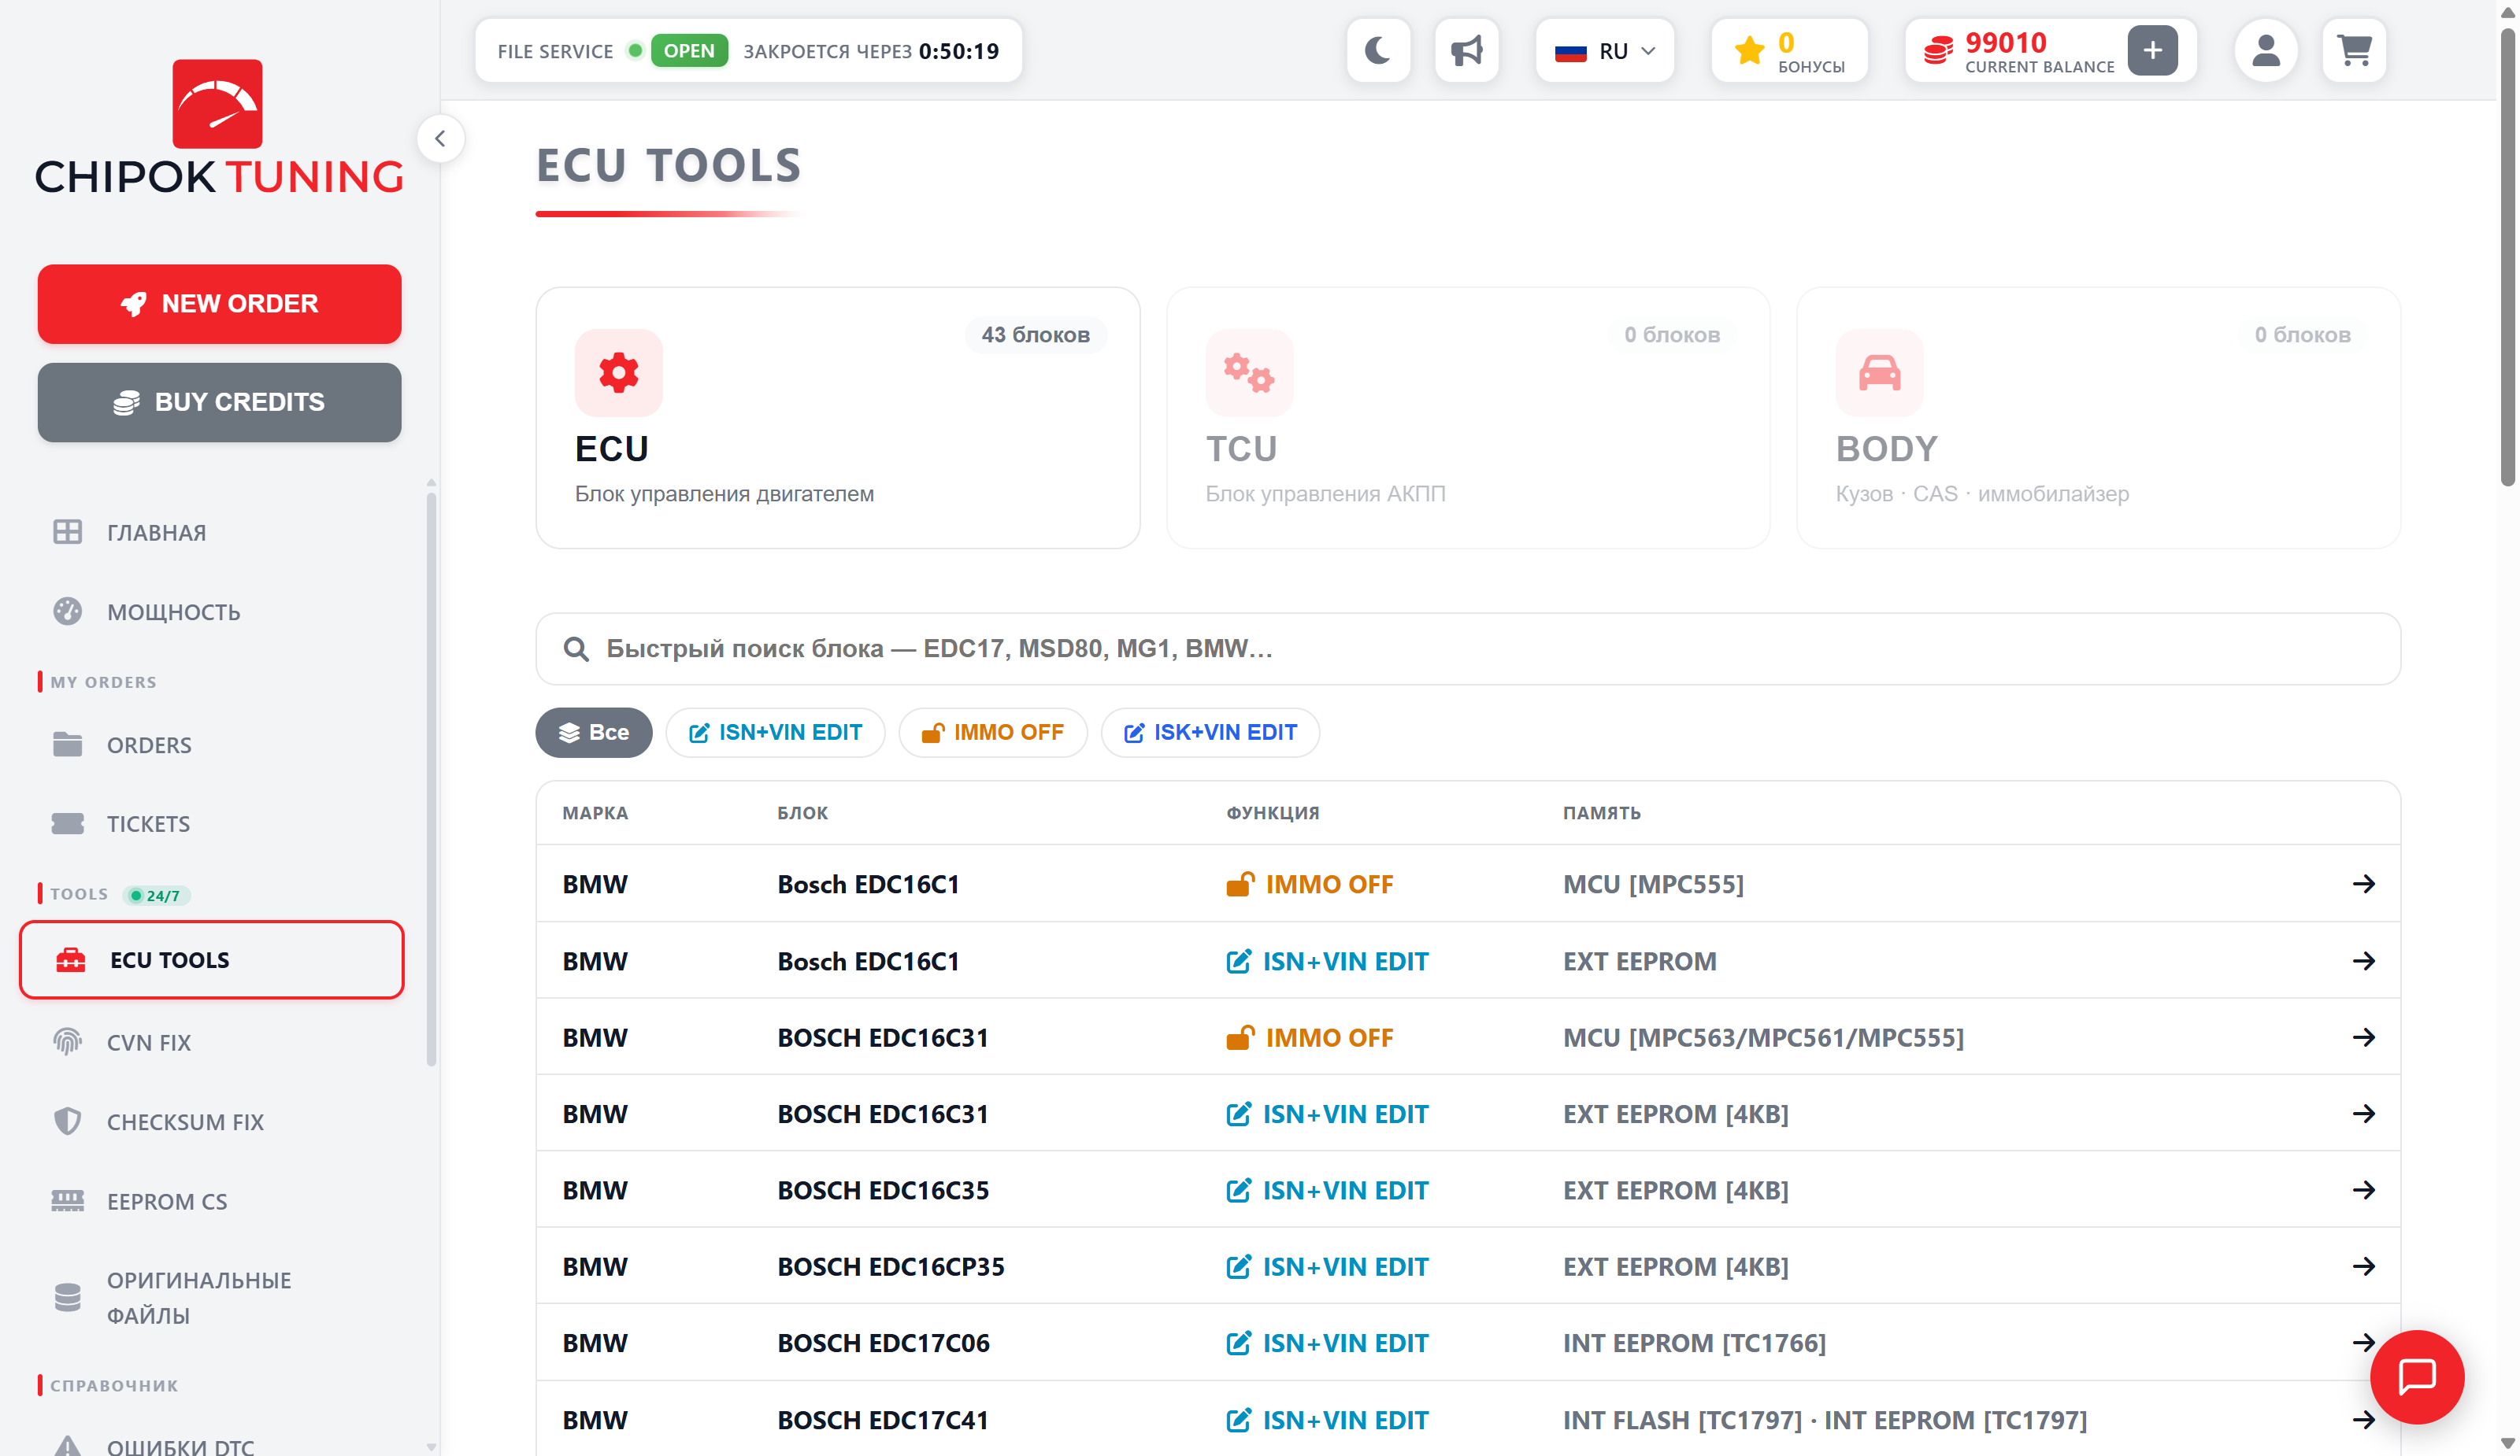Open shopping cart icon
The width and height of the screenshot is (2520, 1456).
click(x=2354, y=50)
